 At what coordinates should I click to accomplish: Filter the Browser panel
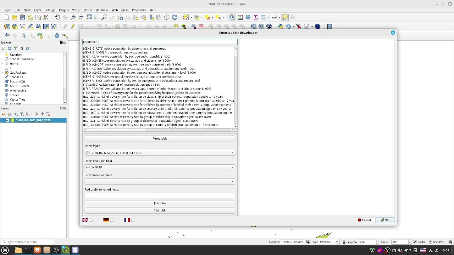tap(16, 49)
